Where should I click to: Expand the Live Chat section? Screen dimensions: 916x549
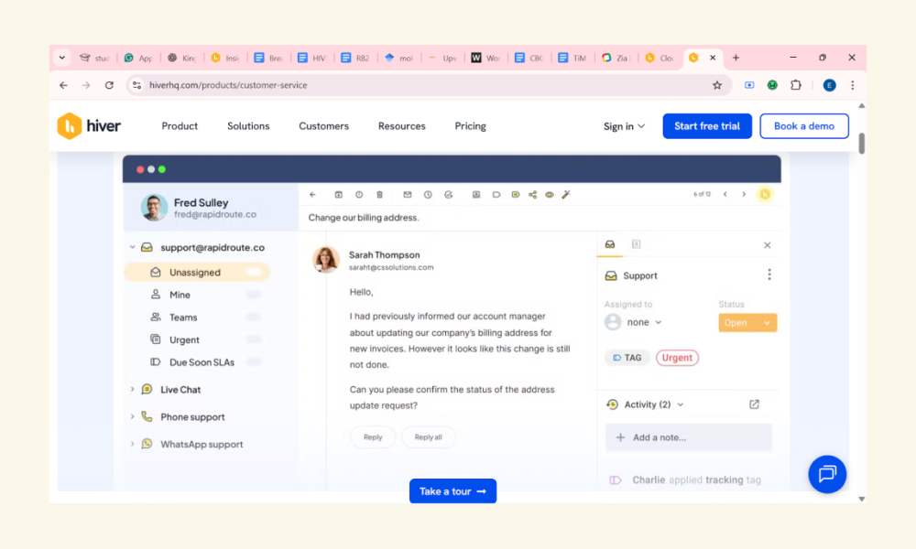133,389
